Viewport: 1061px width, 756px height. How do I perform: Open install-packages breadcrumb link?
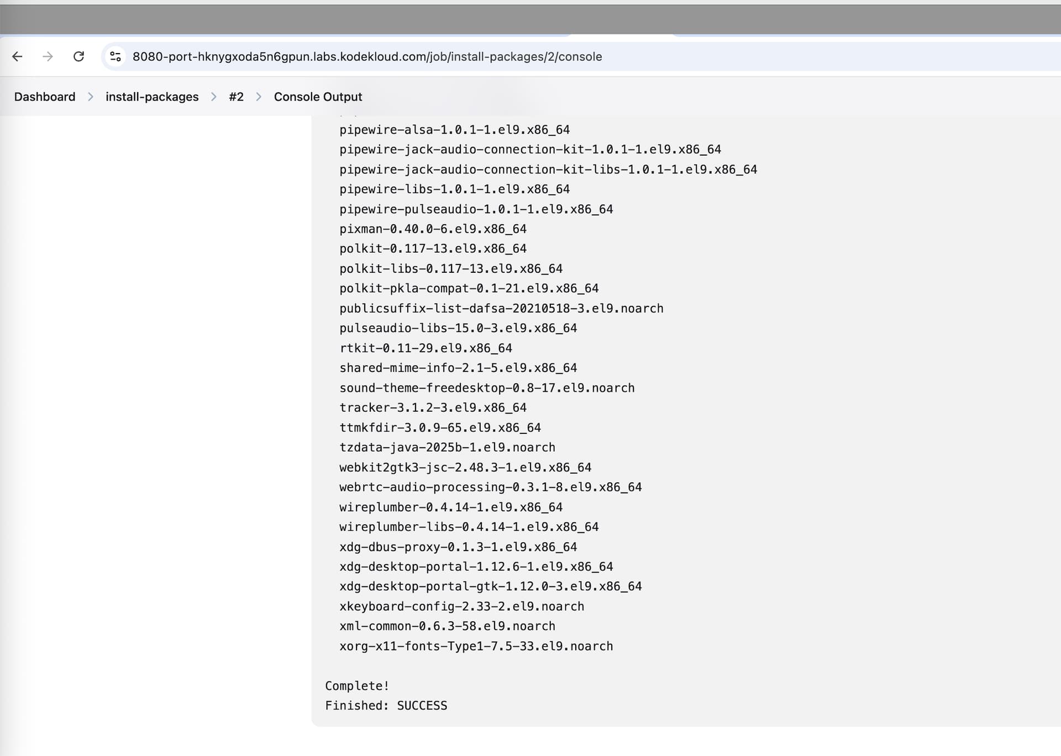(x=152, y=97)
